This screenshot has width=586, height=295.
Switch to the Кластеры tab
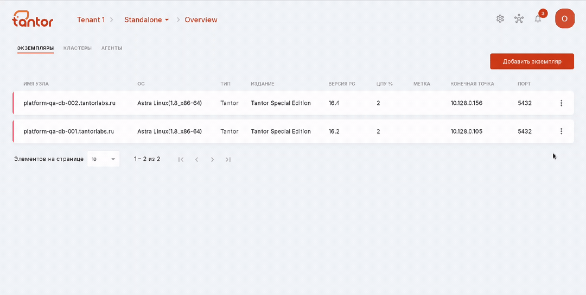click(x=78, y=48)
